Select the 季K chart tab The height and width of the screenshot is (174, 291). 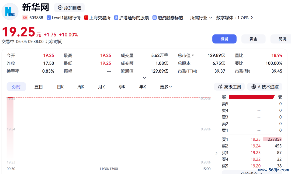pyautogui.click(x=122, y=87)
